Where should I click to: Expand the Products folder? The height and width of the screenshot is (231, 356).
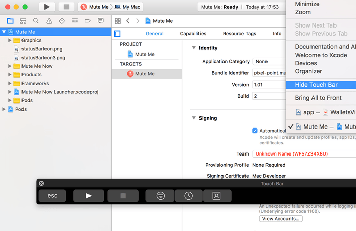tap(10, 74)
